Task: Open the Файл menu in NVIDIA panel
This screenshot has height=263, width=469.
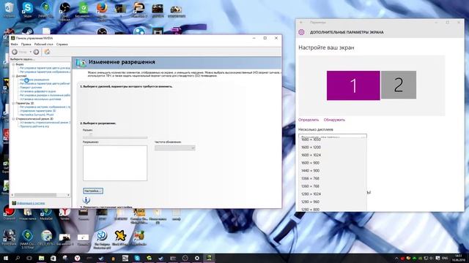Action: (14, 44)
